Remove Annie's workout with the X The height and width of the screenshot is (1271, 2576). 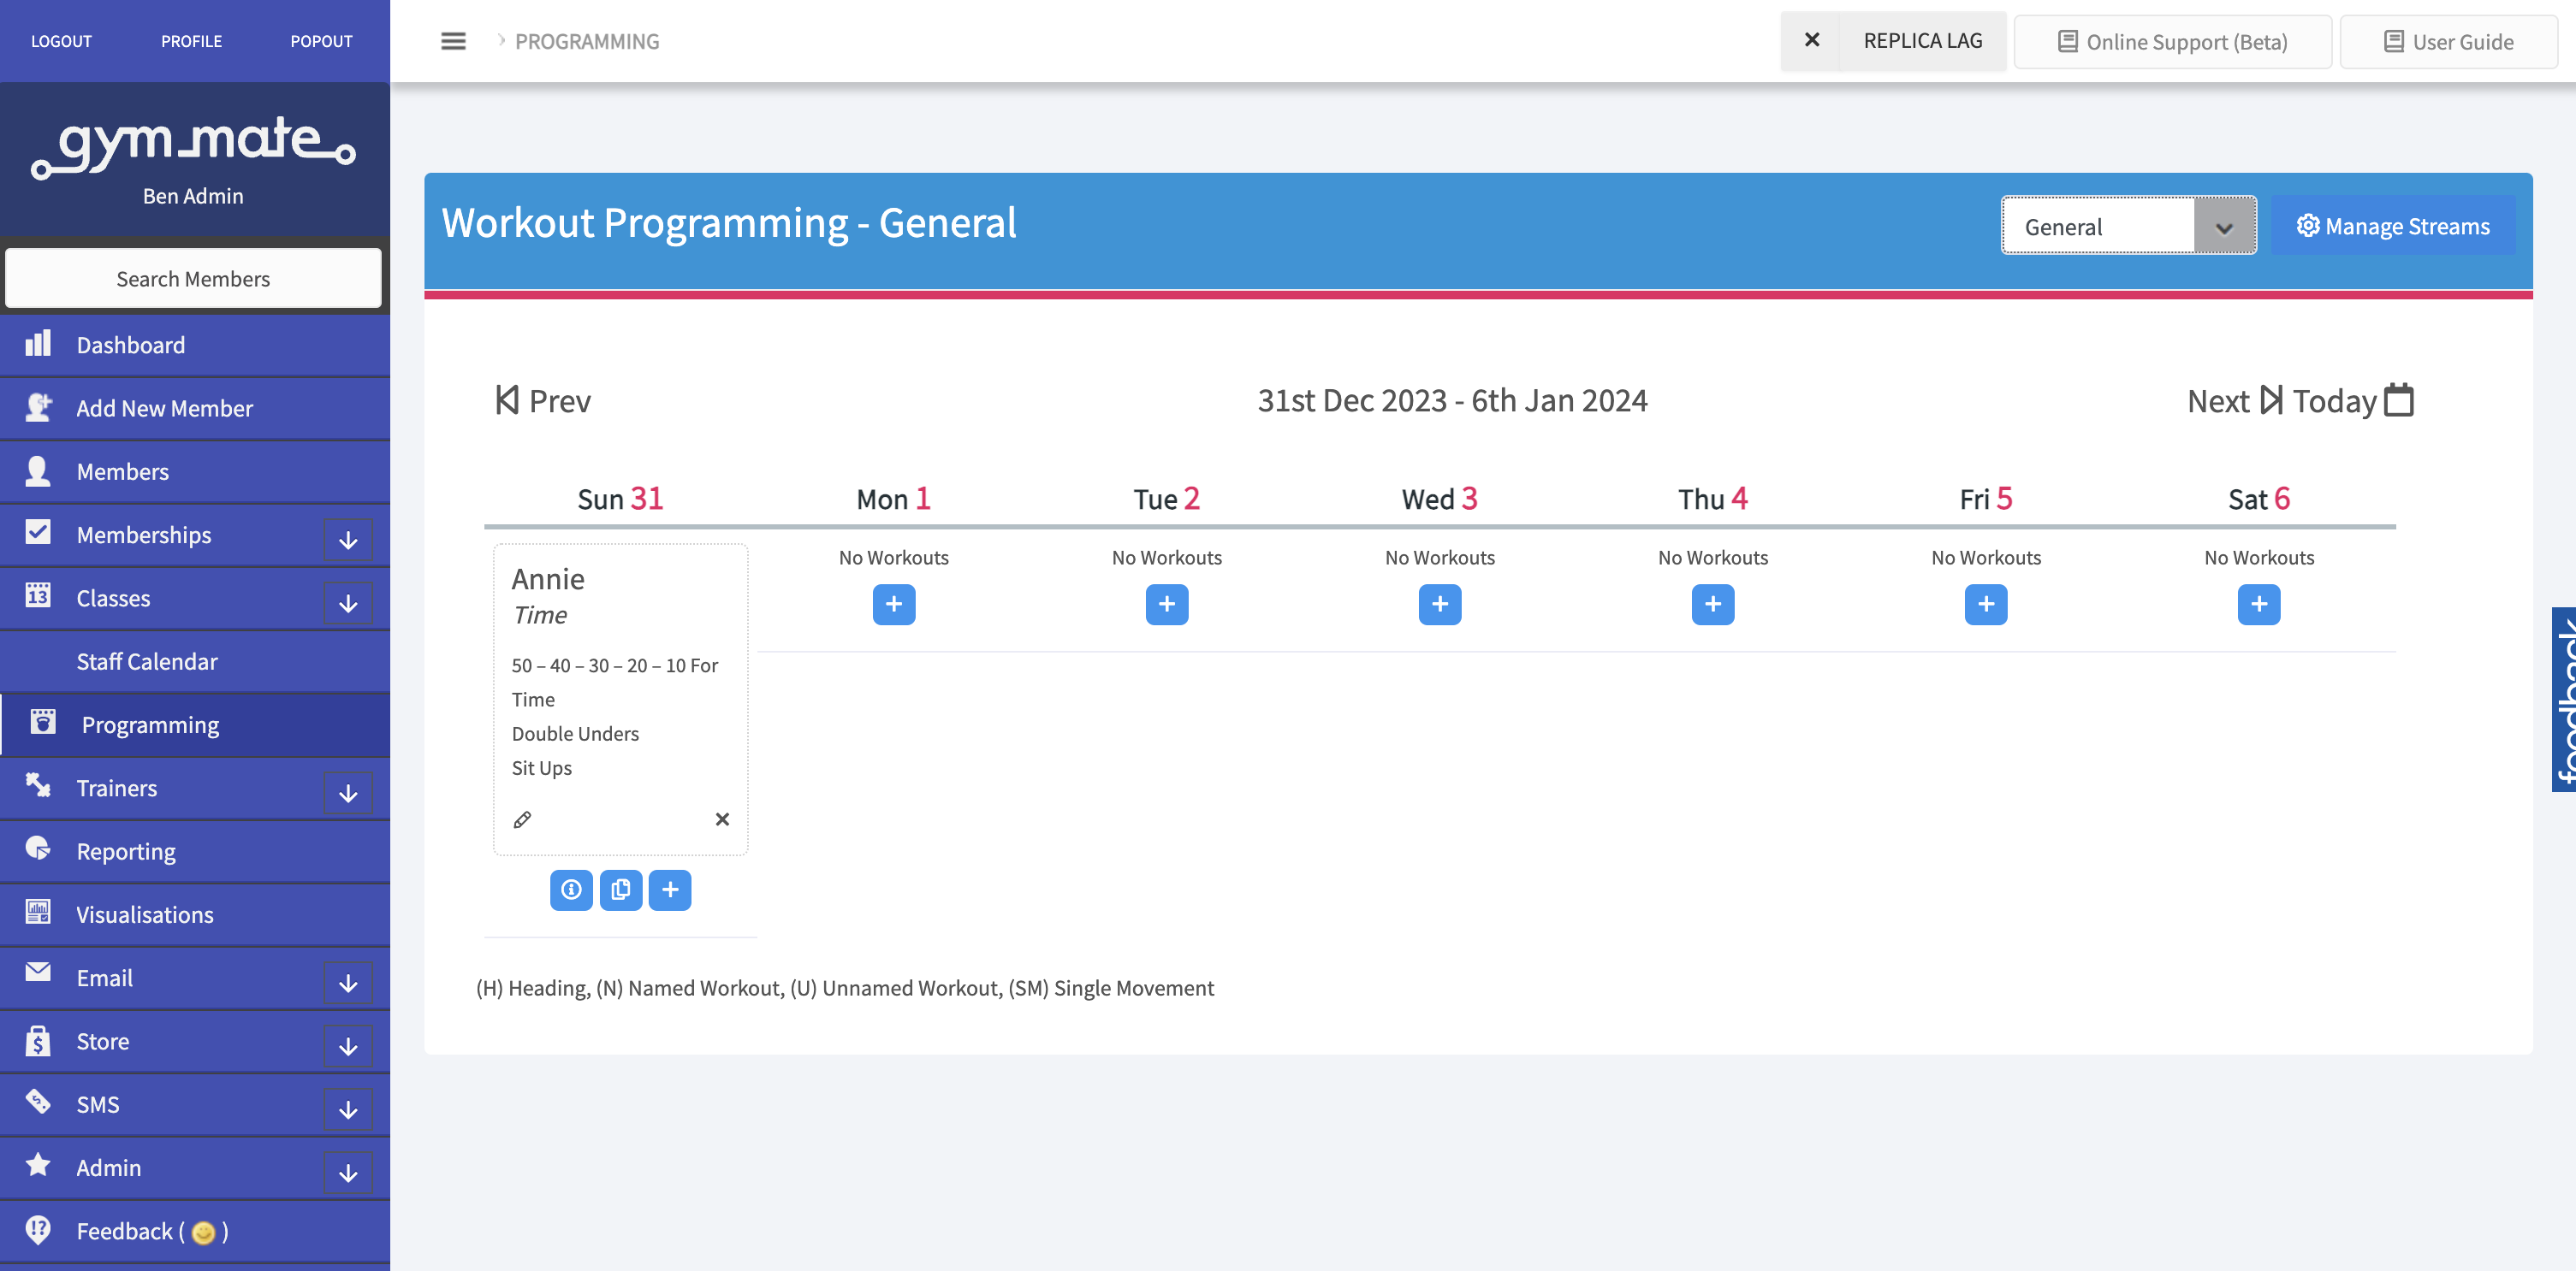[x=722, y=819]
